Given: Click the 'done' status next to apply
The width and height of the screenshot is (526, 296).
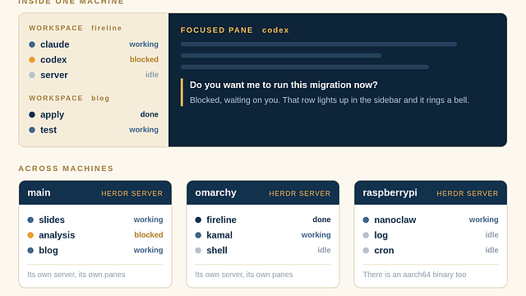Looking at the screenshot, I should click(150, 114).
